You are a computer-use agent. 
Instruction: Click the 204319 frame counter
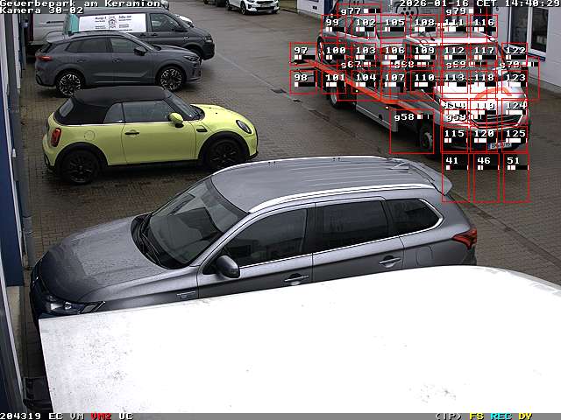click(x=21, y=416)
